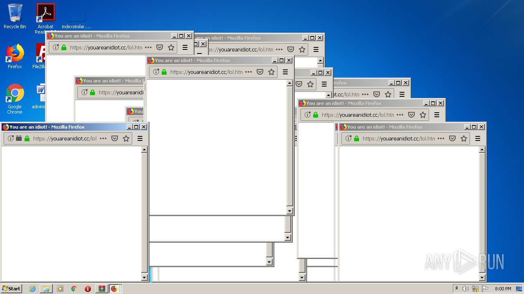This screenshot has width=524, height=294.
Task: Toggle bookmark star in top-right rear Firefox window
Action: 302,49
